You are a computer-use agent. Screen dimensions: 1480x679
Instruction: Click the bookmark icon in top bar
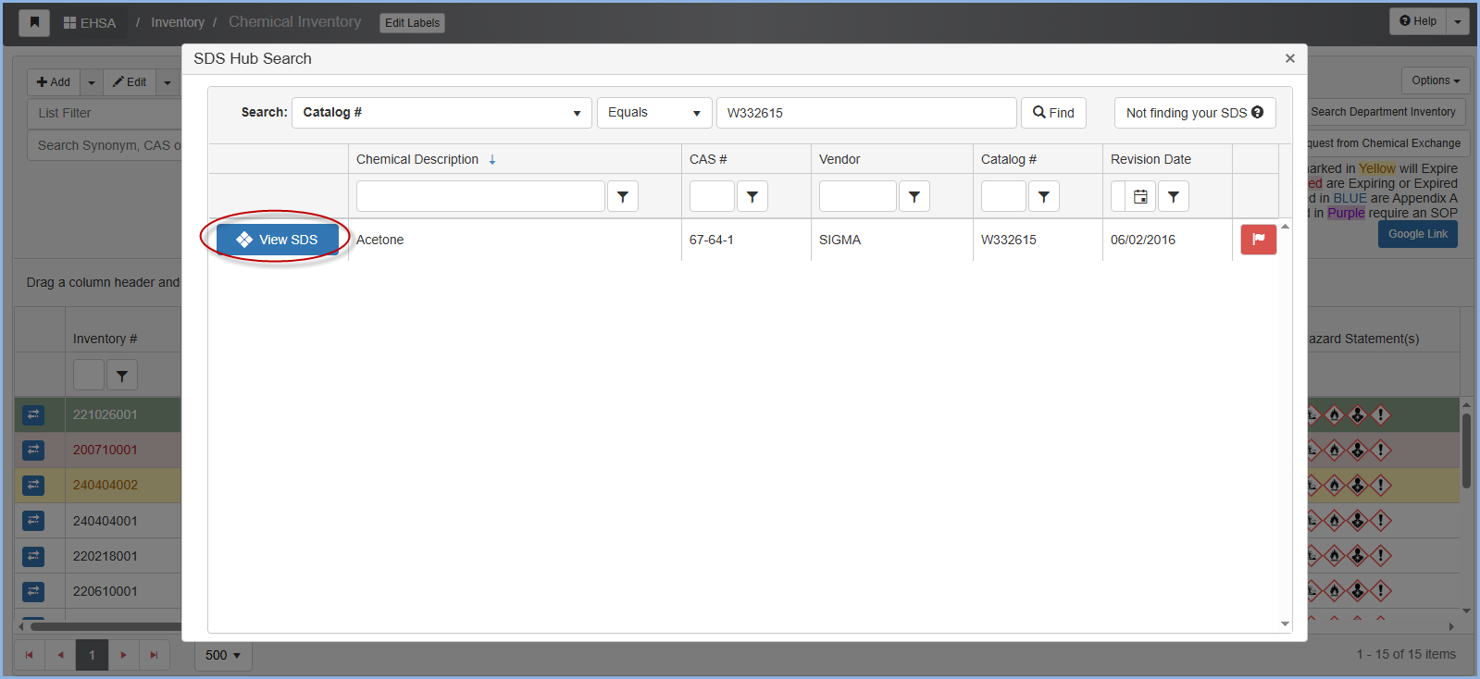click(x=34, y=22)
